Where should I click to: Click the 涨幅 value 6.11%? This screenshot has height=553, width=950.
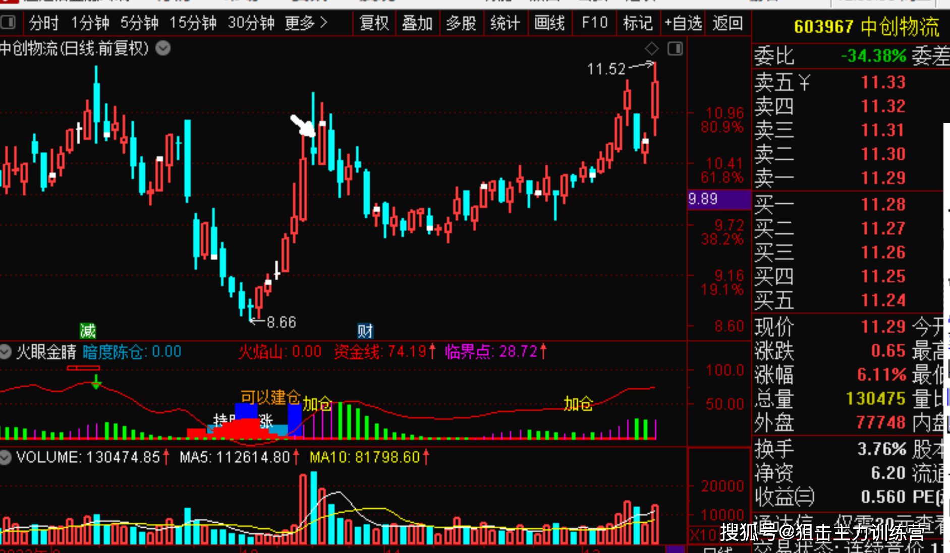click(881, 375)
